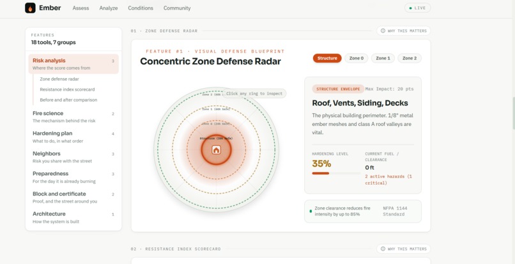The width and height of the screenshot is (515, 264).
Task: Open the Conditions menu
Action: [x=141, y=8]
